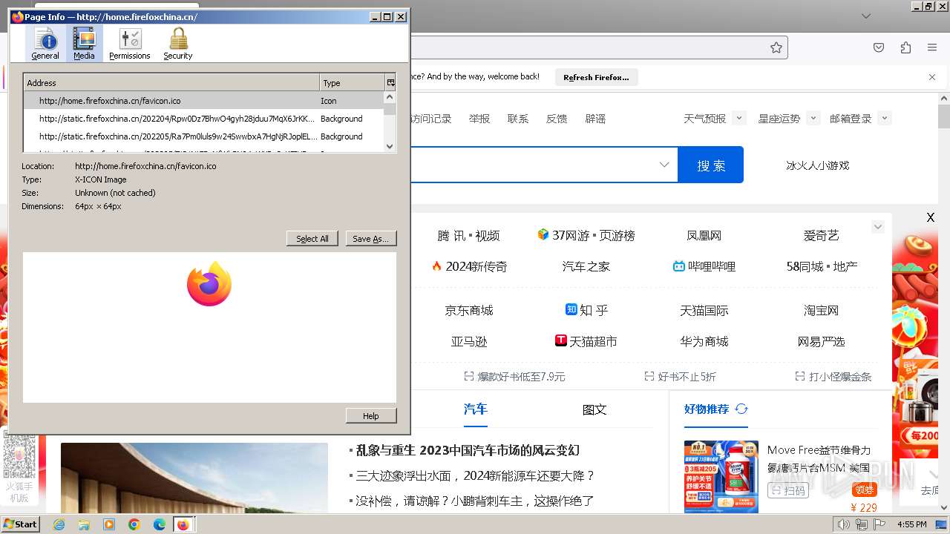The image size is (950, 534).
Task: Select the 202204 Background image row
Action: click(x=203, y=119)
